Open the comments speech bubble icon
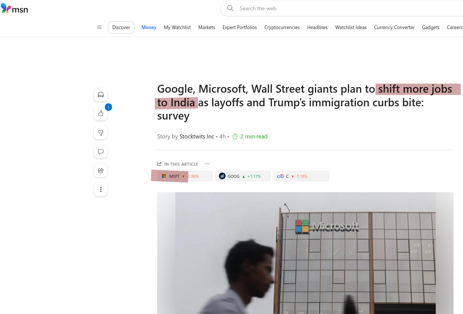This screenshot has width=463, height=314. coord(100,151)
